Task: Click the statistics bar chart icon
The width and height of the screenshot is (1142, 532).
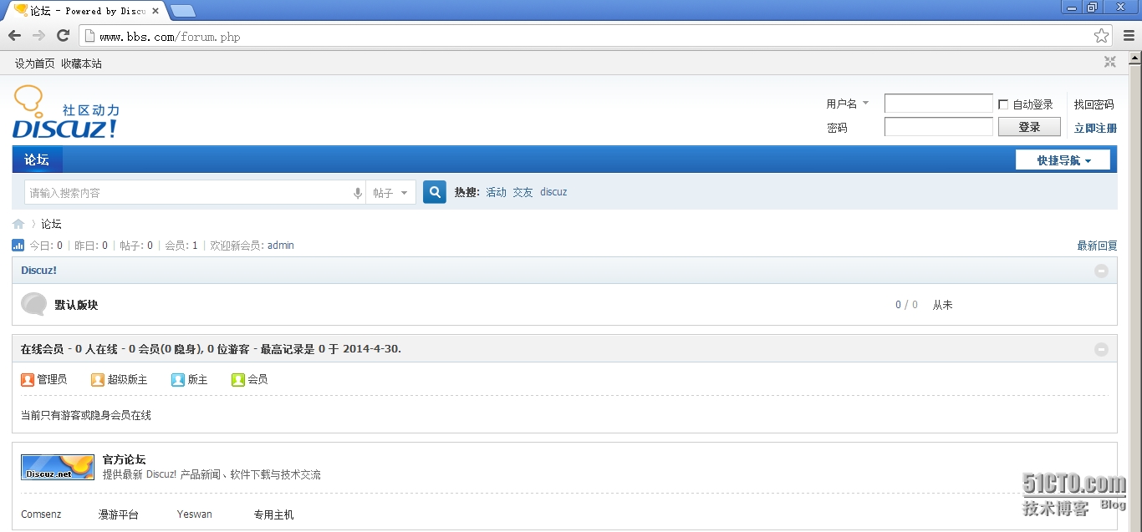Action: click(x=18, y=246)
